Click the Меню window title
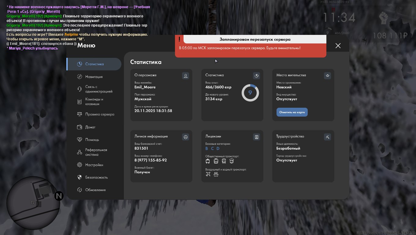 [86, 46]
